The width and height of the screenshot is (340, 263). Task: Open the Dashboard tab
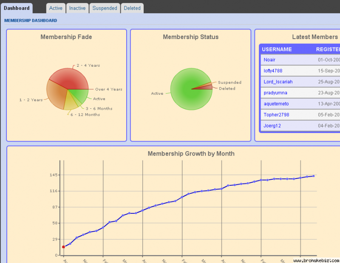(17, 8)
